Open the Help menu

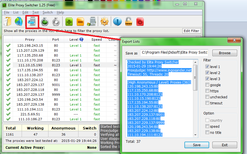[60, 12]
